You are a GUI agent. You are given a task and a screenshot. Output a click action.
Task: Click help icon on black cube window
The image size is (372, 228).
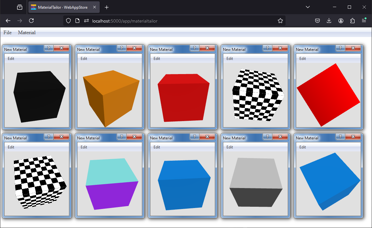(x=48, y=48)
